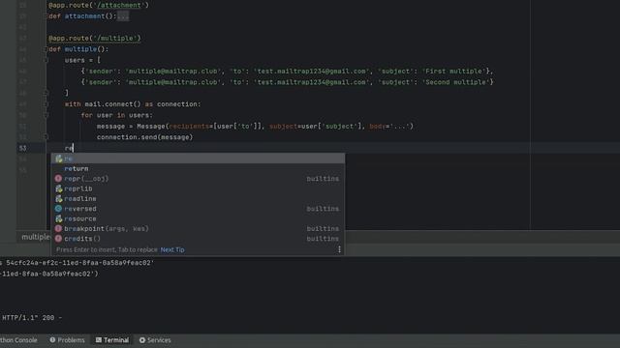The width and height of the screenshot is (620, 348).
Task: Click the module icon beside 'readline'
Action: click(x=58, y=198)
